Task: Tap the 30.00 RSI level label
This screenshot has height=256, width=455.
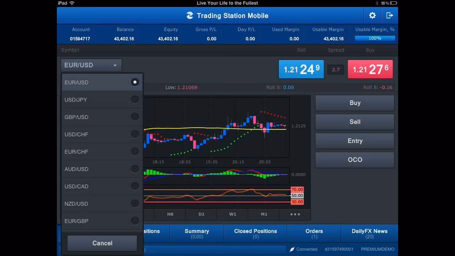Action: 297,202
